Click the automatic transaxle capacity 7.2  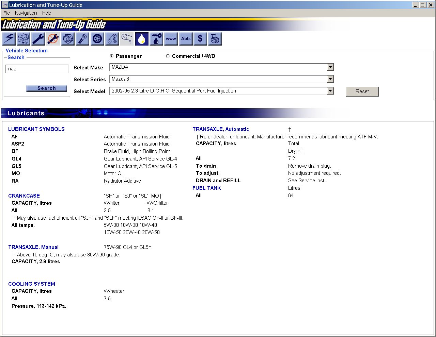coord(292,158)
